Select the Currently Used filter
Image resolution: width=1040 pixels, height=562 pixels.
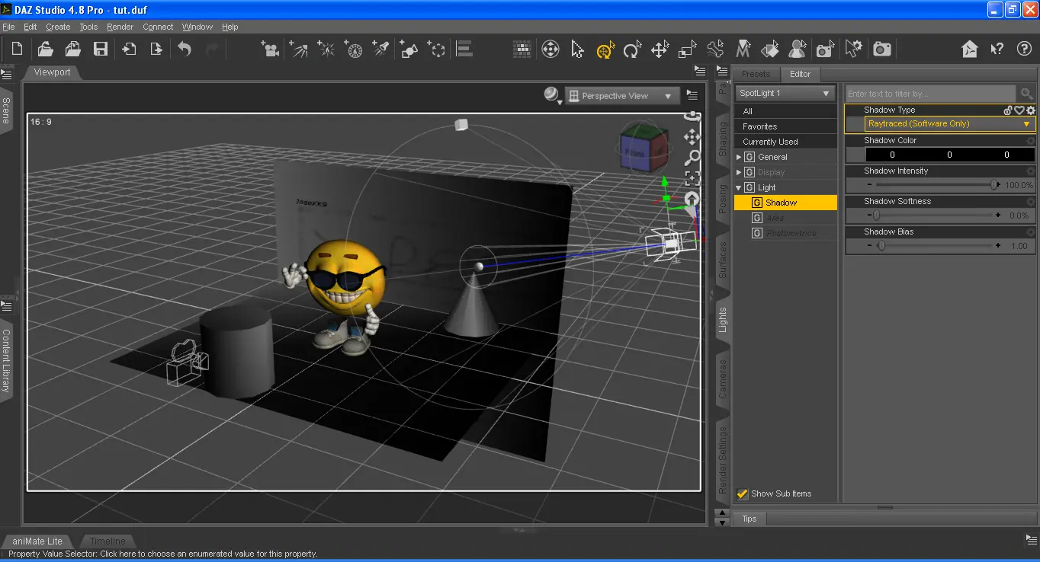coord(770,142)
